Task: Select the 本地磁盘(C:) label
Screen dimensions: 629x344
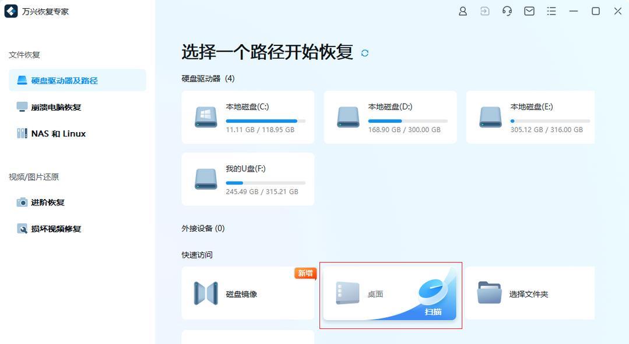Action: point(247,107)
